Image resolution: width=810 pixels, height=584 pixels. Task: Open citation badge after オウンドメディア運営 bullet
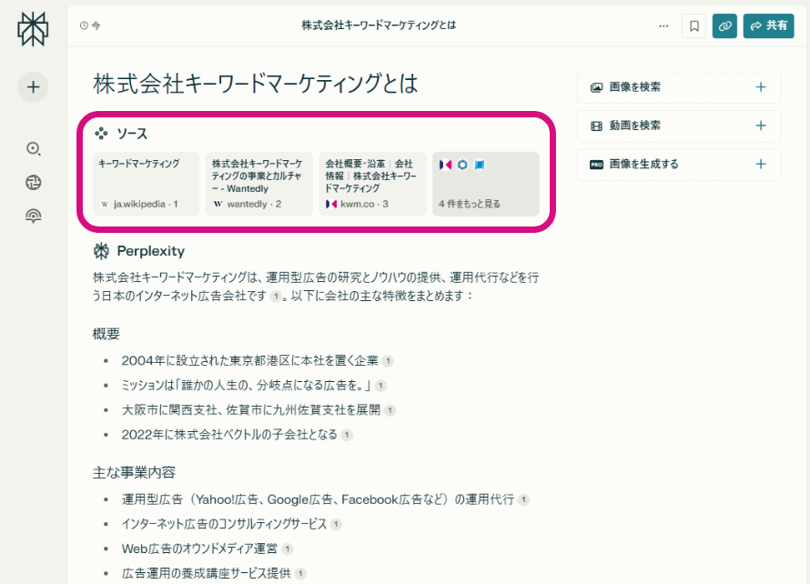[288, 549]
